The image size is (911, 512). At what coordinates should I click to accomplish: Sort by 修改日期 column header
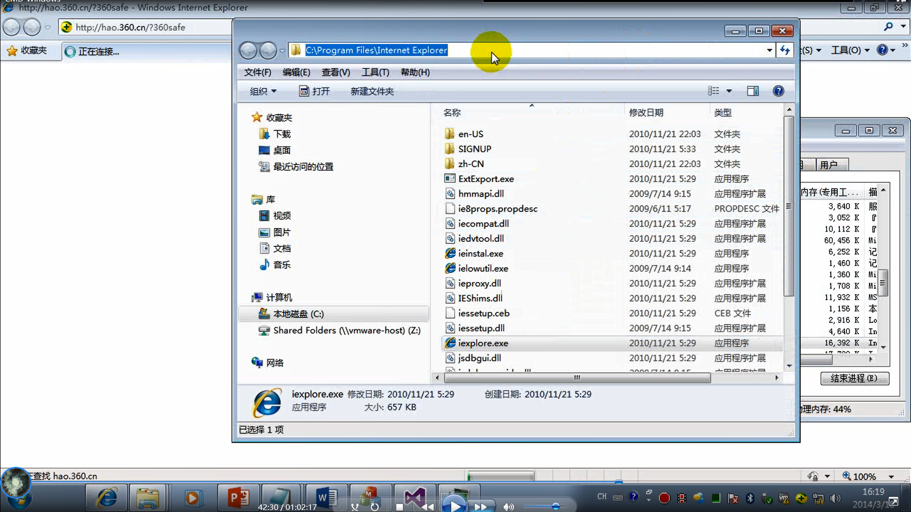click(646, 113)
